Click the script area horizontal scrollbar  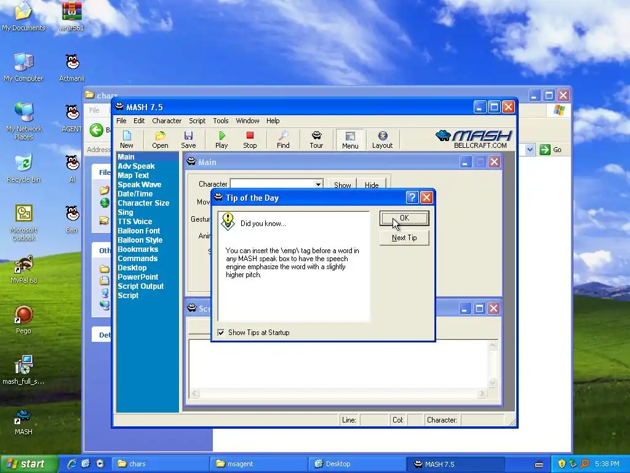[338, 394]
